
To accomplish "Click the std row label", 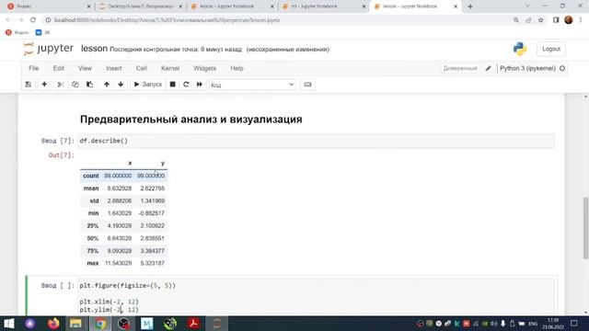I will [94, 200].
